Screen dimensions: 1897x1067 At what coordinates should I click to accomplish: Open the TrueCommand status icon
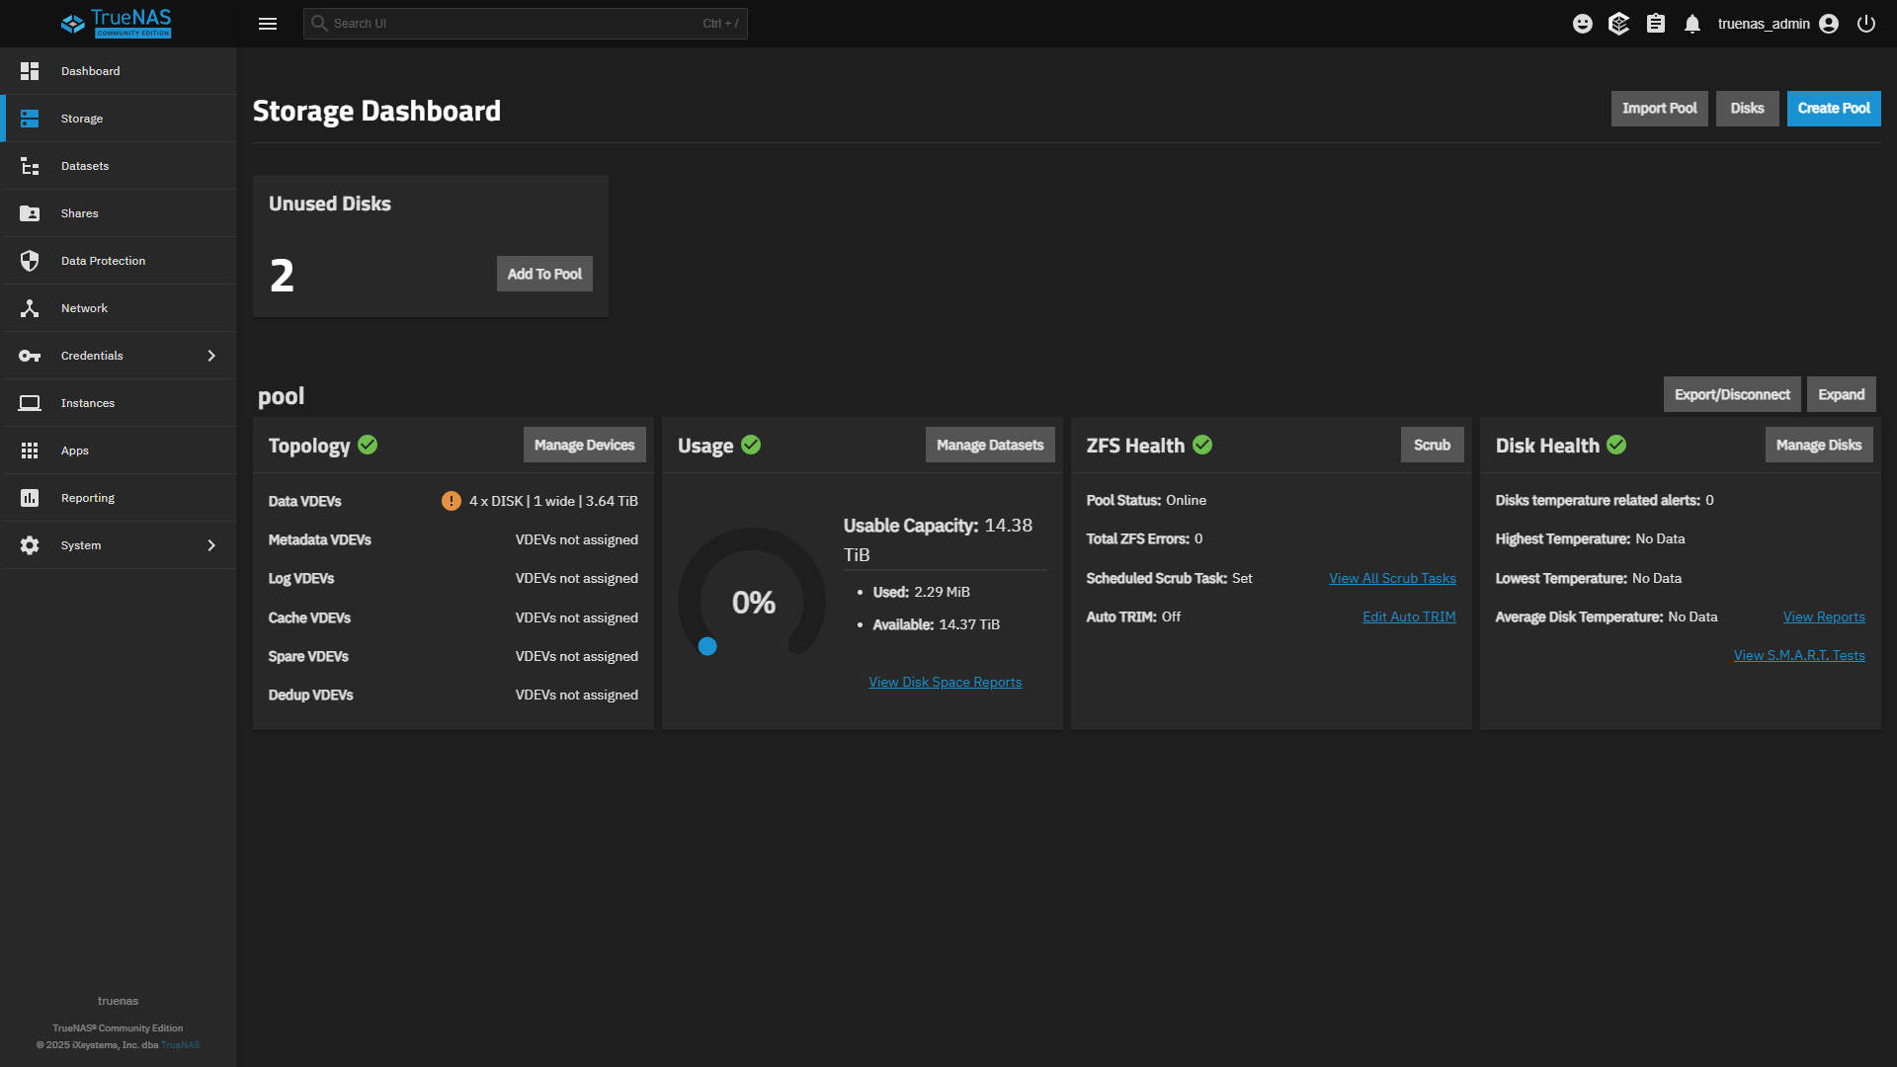[x=1618, y=24]
